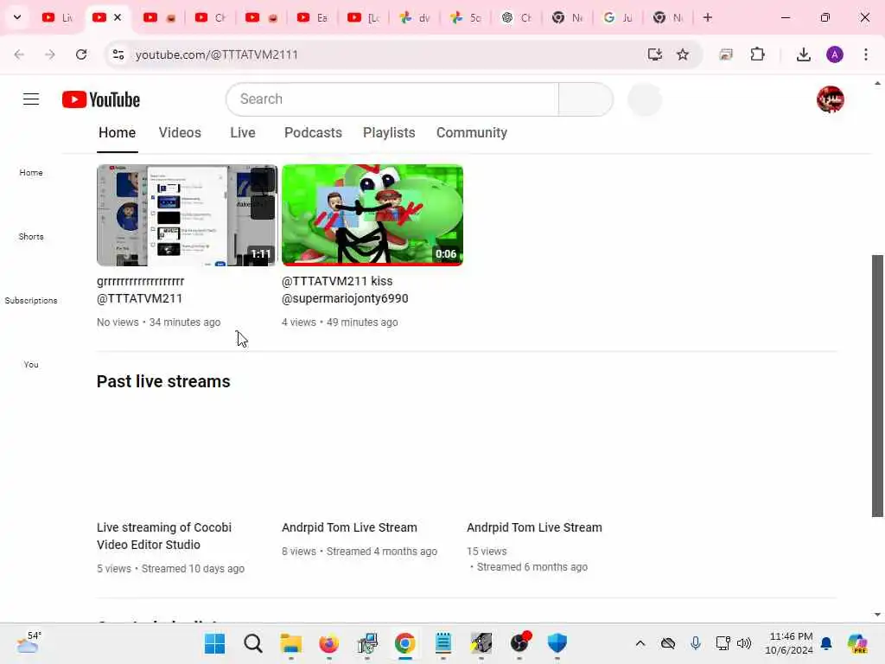Screen dimensions: 885x664
Task: Reload the page with the refresh icon
Action: 81,54
